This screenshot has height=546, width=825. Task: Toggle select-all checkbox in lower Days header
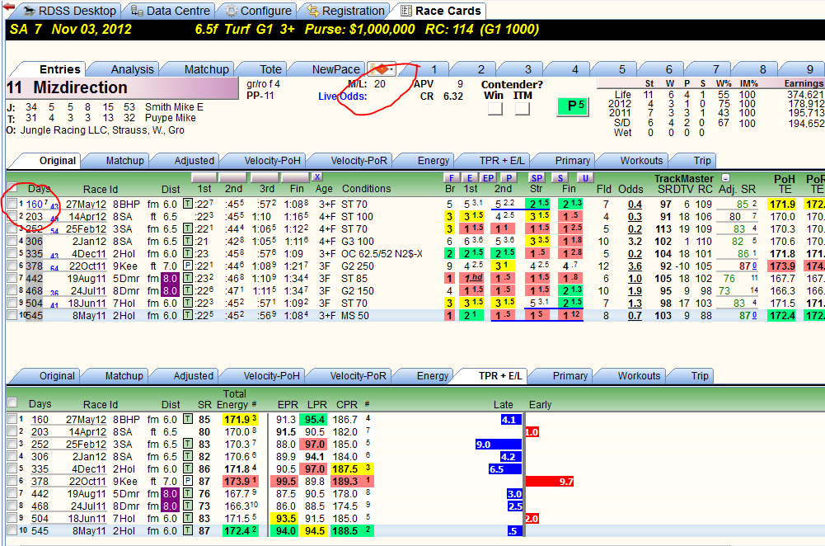[12, 402]
